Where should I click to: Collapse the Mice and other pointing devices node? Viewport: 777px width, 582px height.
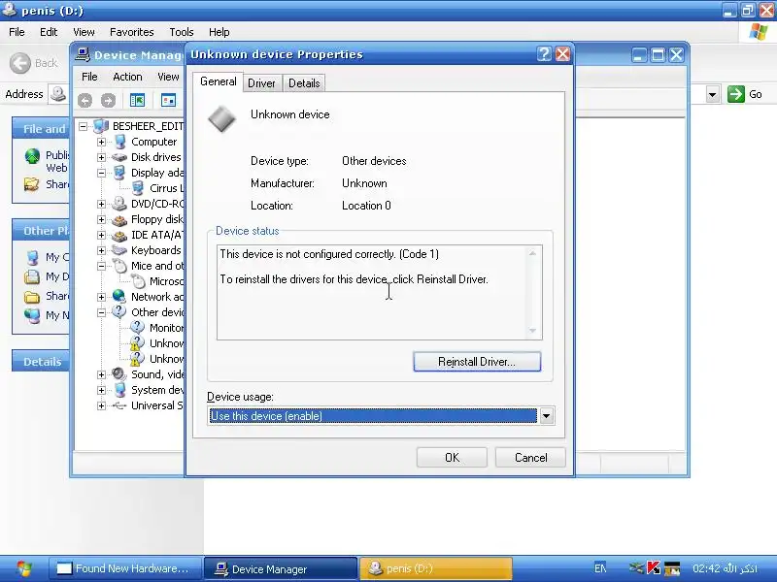pyautogui.click(x=101, y=266)
